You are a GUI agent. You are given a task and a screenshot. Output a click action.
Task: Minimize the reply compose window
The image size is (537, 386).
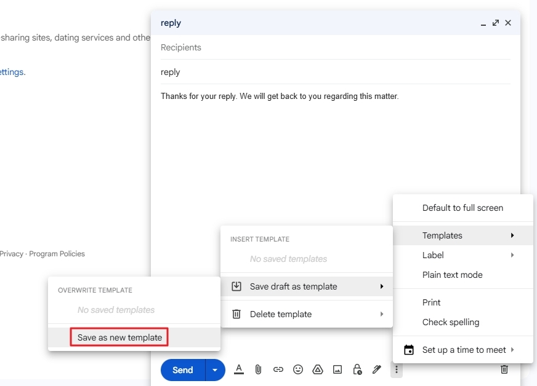pyautogui.click(x=483, y=23)
